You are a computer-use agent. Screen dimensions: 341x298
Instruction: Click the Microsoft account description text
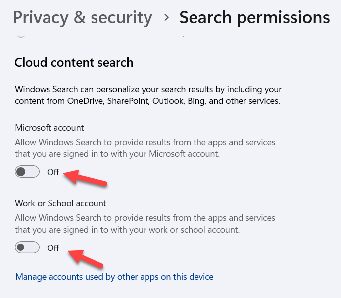[x=145, y=148]
